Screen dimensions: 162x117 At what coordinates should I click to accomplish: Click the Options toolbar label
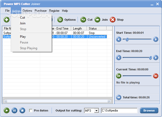click(x=70, y=20)
